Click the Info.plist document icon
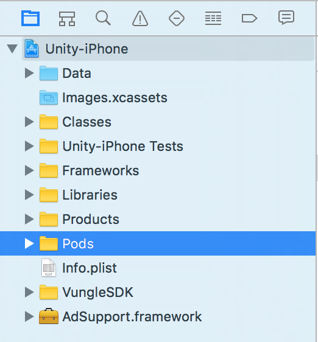Image resolution: width=318 pixels, height=342 pixels. click(x=49, y=268)
